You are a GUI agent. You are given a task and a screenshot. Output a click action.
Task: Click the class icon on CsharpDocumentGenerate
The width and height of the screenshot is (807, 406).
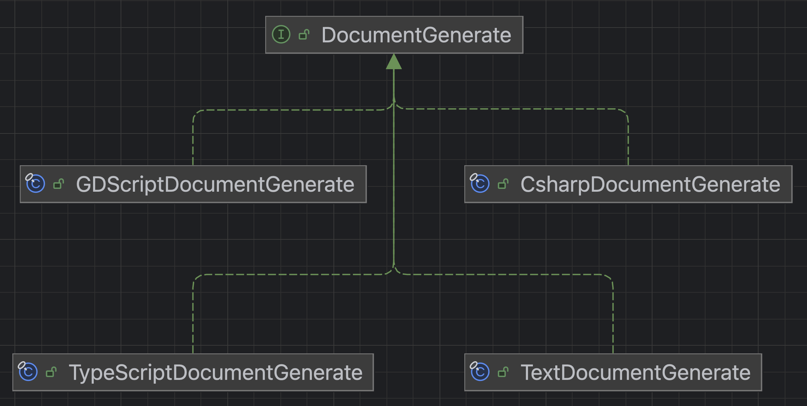[480, 184]
